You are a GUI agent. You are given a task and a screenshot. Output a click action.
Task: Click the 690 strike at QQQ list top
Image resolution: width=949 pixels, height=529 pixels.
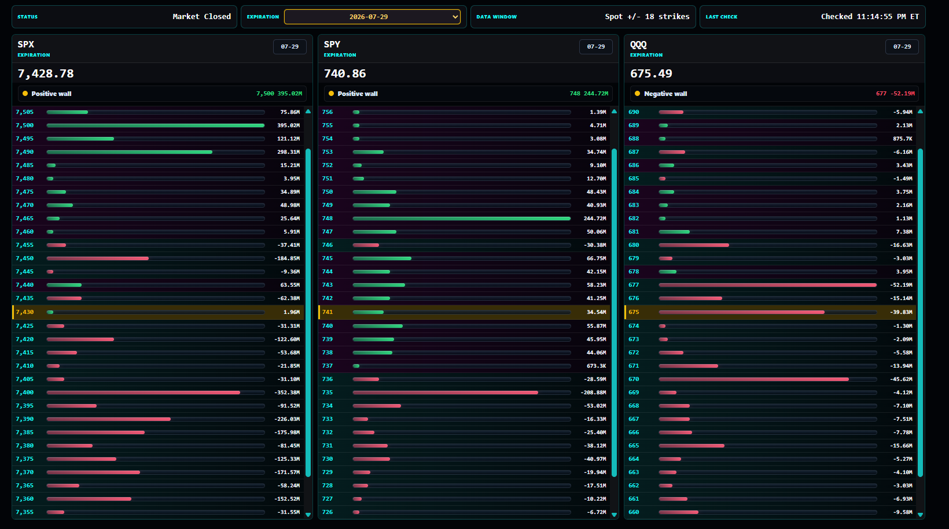coord(634,112)
